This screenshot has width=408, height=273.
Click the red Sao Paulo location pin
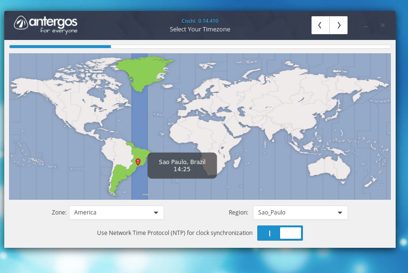[x=138, y=162]
